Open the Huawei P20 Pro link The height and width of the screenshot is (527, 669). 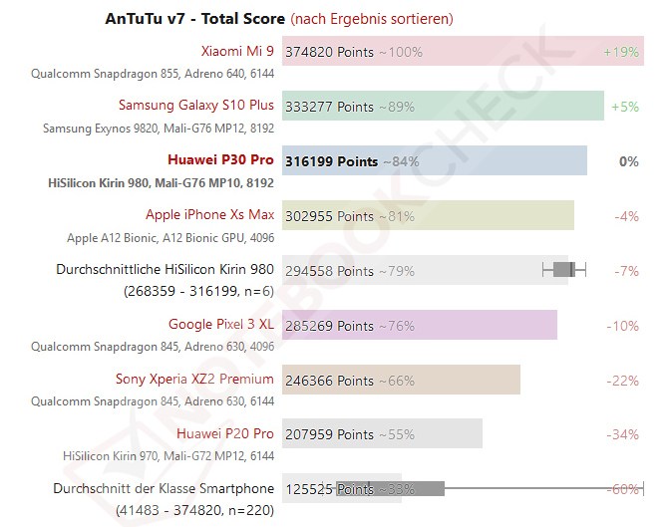[225, 434]
